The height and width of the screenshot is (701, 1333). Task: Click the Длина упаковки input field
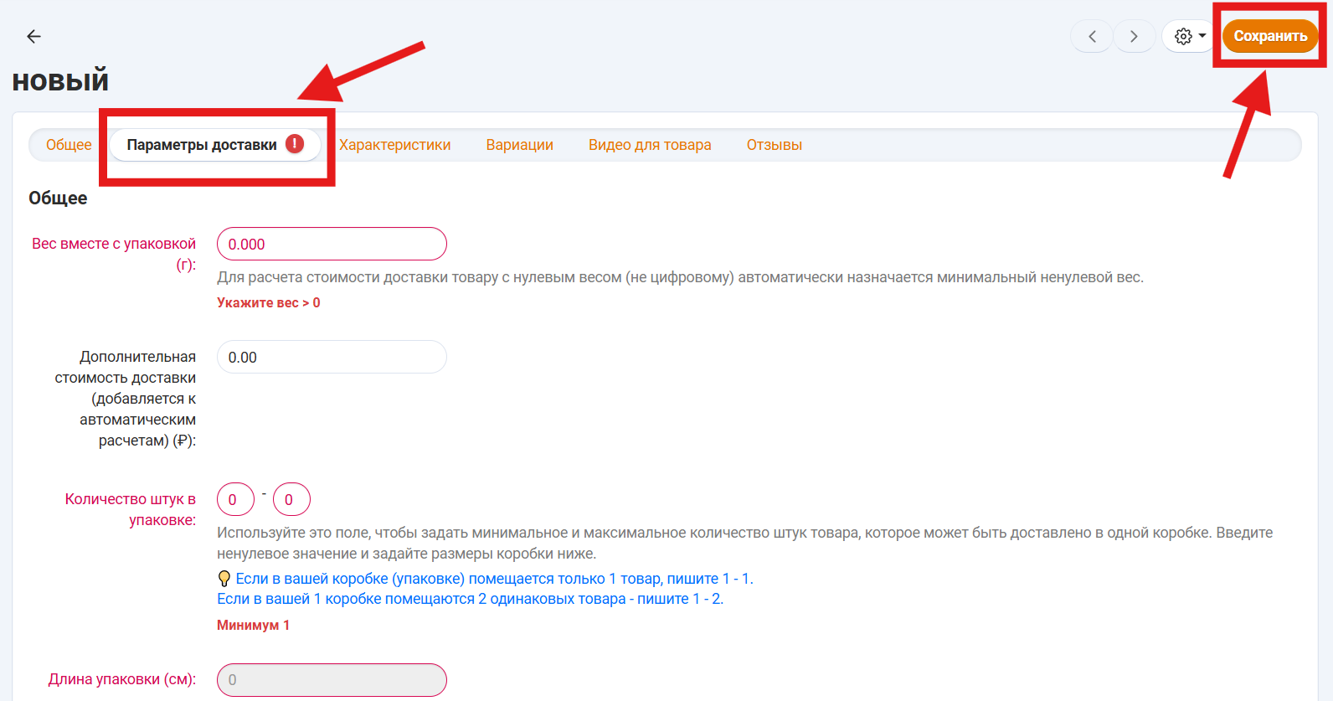332,679
